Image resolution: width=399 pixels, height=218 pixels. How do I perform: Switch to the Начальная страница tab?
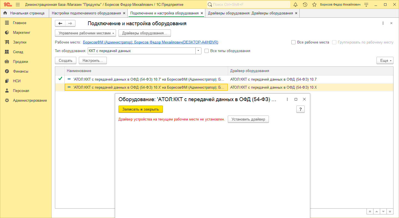[x=24, y=13]
